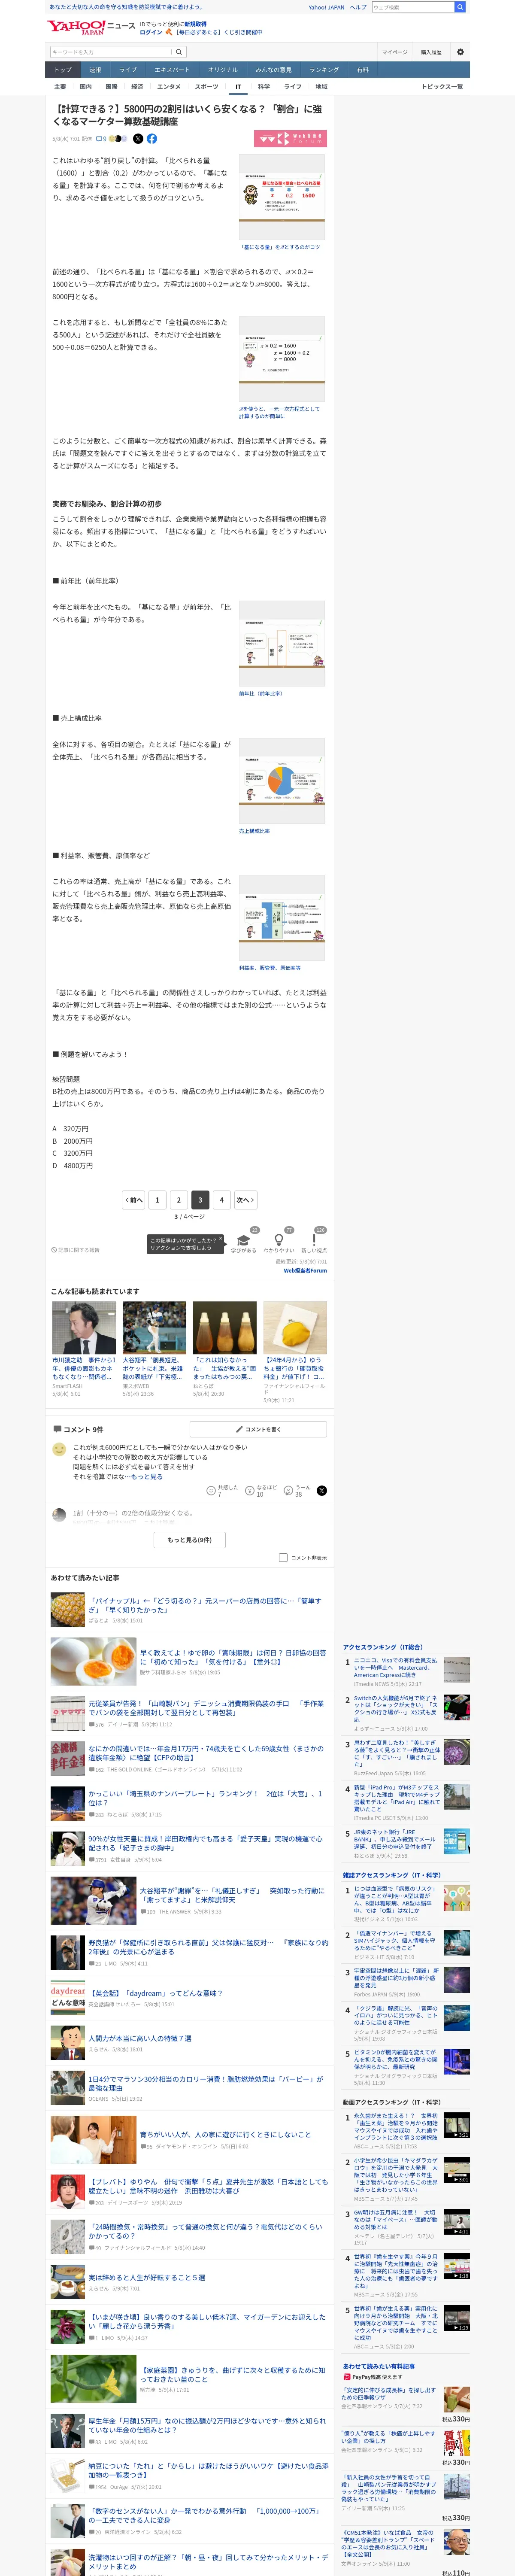Click the コメントを書く button
515x2576 pixels.
[x=258, y=1429]
